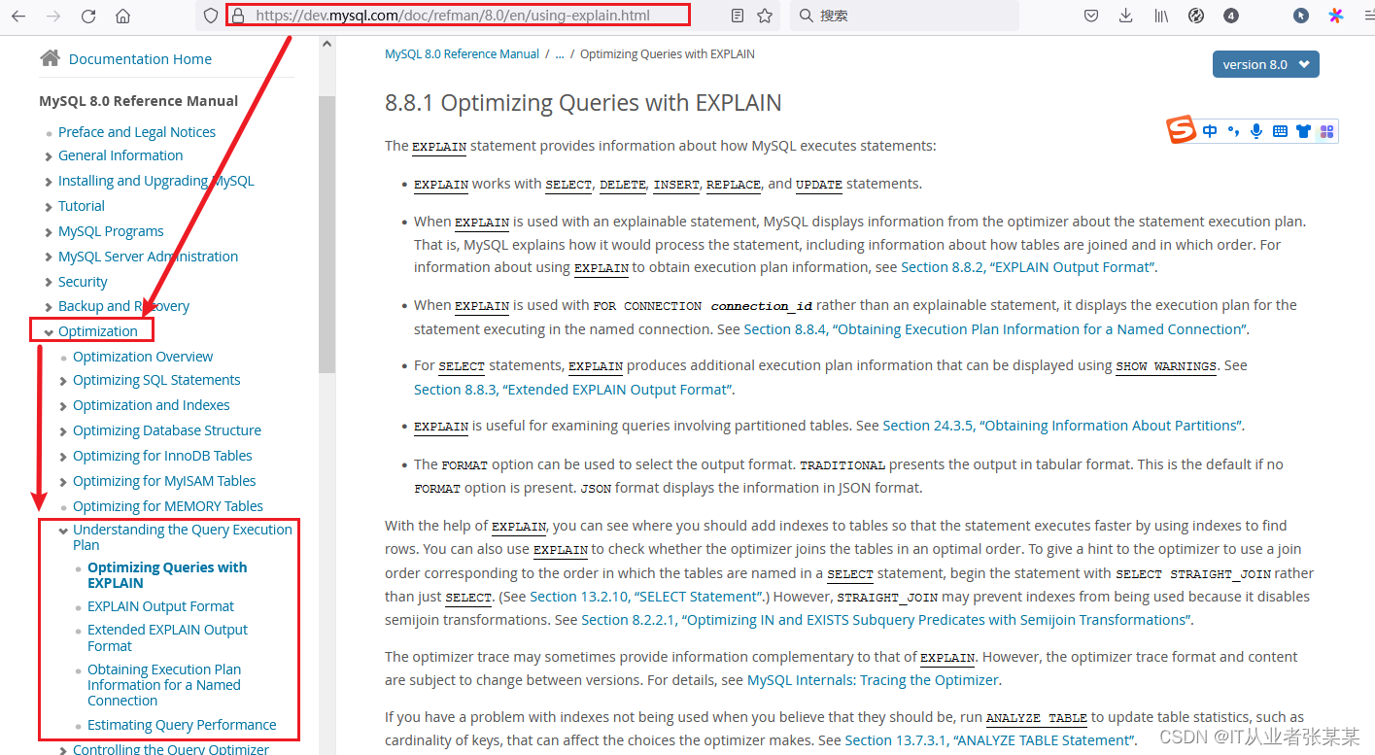Open the Sogou skin shirt icon

pyautogui.click(x=1303, y=131)
